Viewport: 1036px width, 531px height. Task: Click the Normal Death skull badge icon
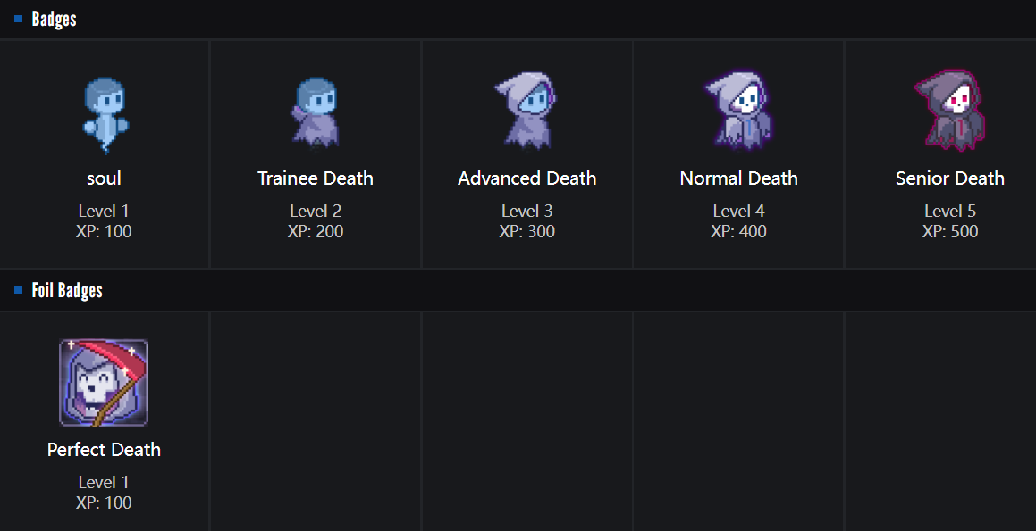coord(737,112)
